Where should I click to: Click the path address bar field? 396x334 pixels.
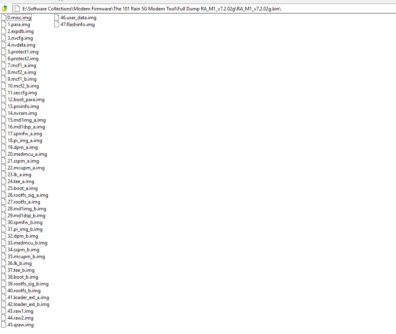[204, 8]
